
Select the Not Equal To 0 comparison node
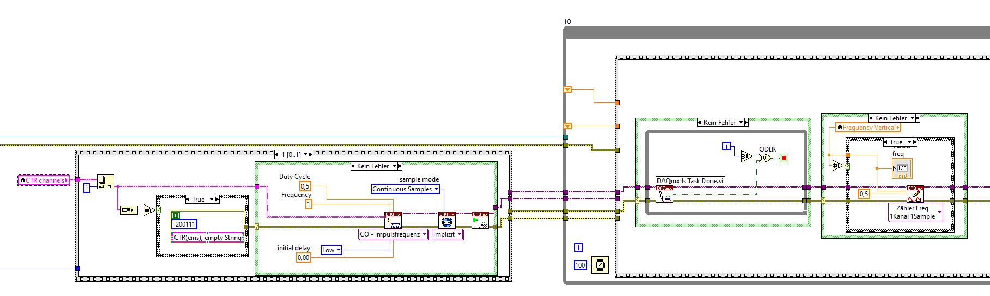pyautogui.click(x=837, y=166)
